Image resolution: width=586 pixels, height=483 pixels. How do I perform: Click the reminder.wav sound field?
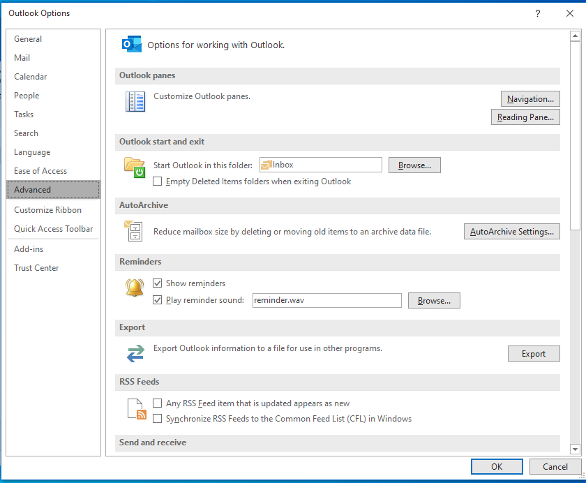(327, 300)
